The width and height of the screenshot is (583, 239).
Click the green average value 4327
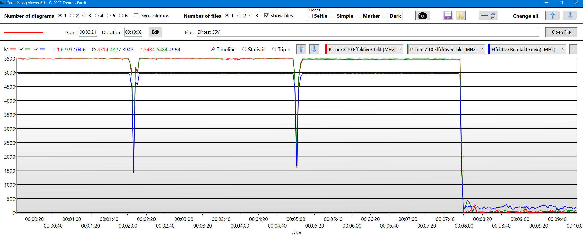tap(115, 50)
